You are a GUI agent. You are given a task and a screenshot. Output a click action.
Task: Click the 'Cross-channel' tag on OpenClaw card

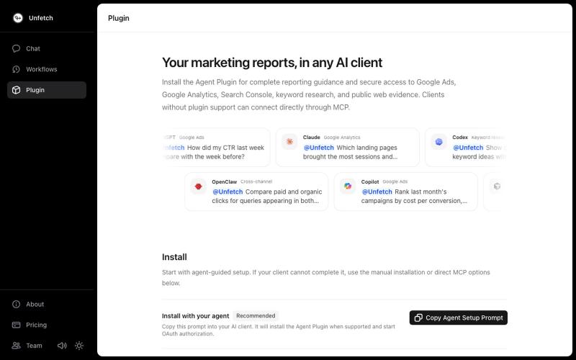point(256,181)
